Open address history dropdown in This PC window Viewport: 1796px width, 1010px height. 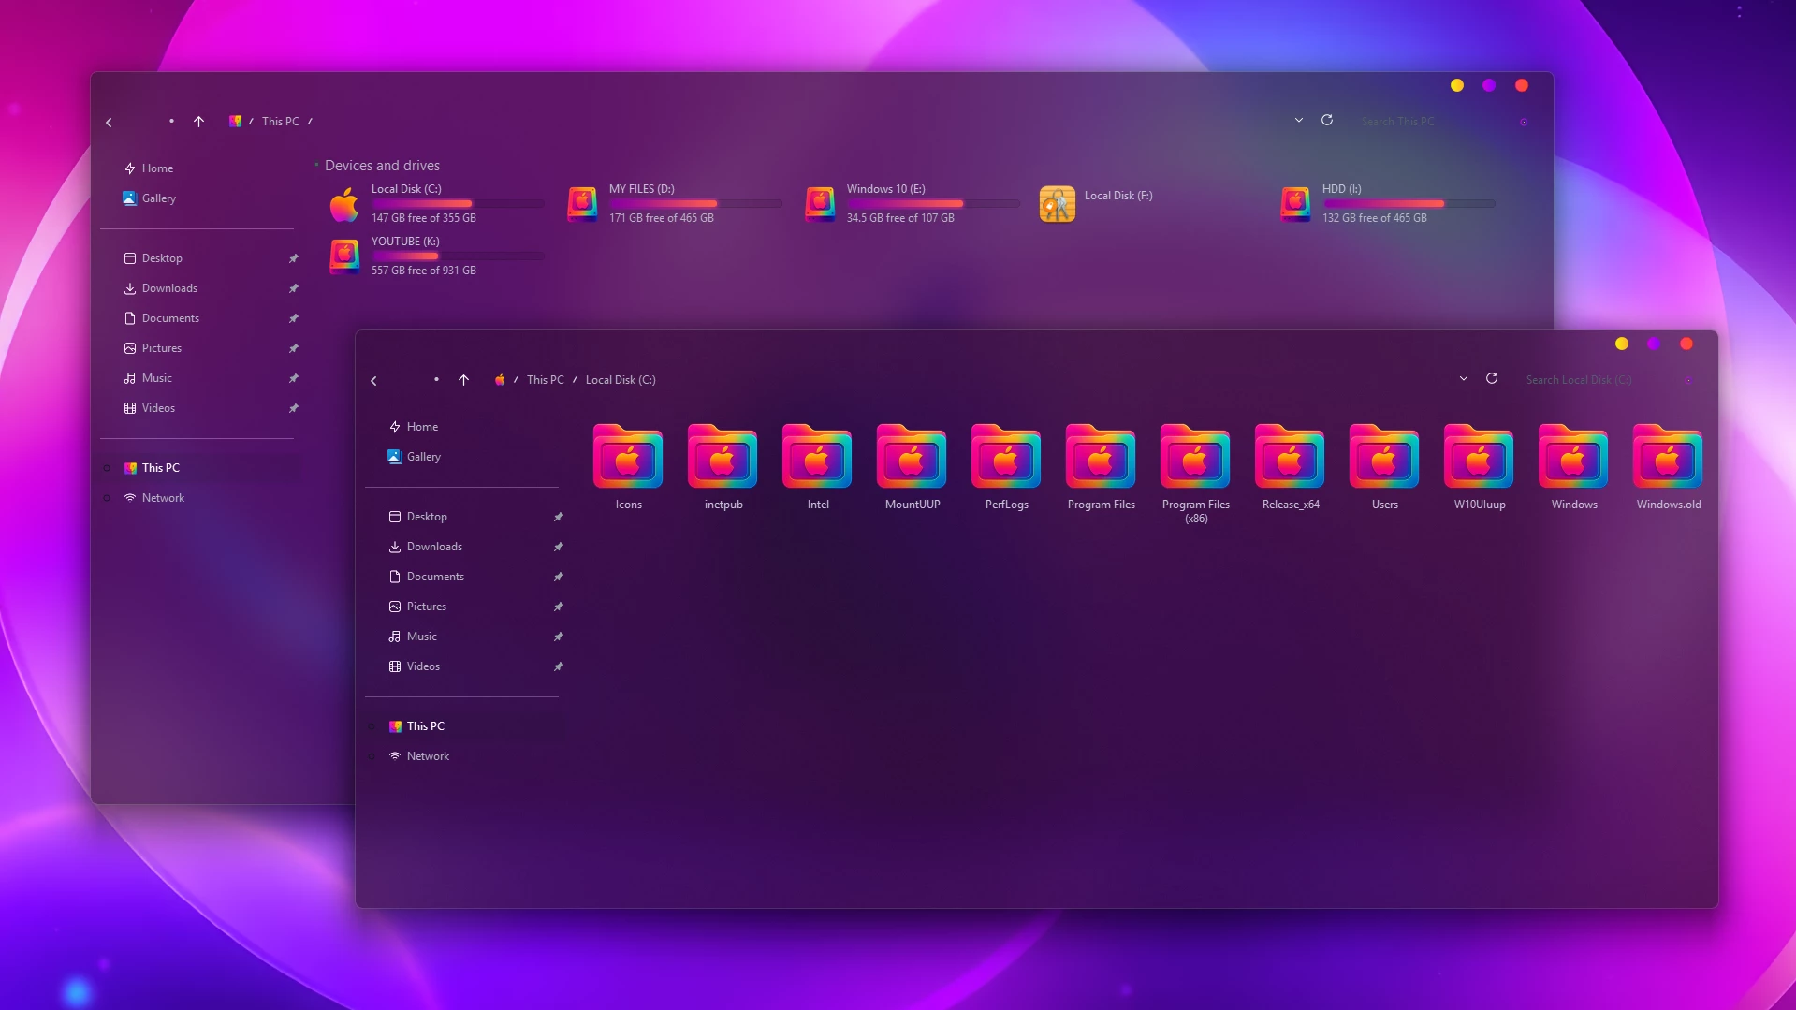click(x=1298, y=121)
